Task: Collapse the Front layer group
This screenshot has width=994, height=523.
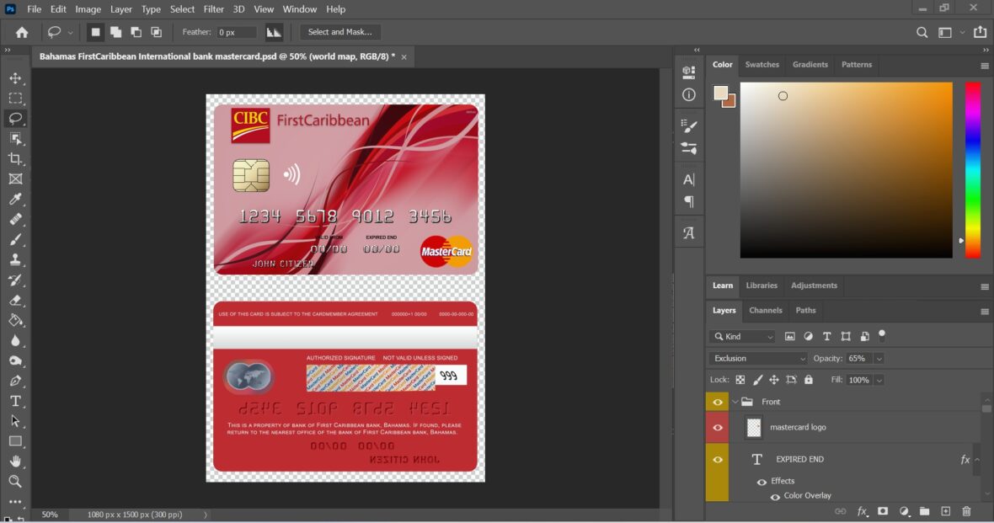Action: [x=735, y=402]
